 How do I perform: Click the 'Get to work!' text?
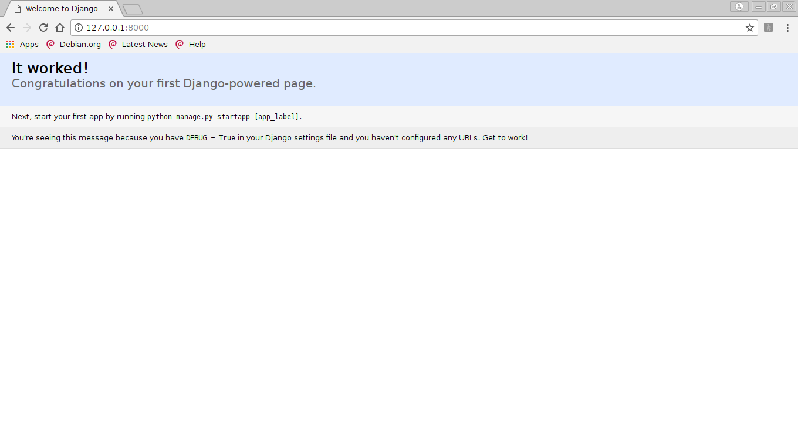[x=505, y=138]
